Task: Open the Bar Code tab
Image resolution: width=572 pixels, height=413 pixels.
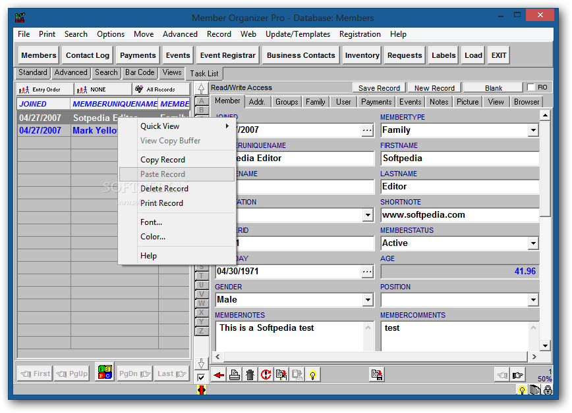Action: click(139, 72)
